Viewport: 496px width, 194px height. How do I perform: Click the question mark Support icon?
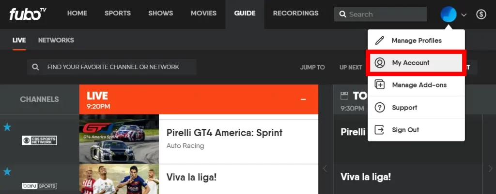(x=380, y=108)
